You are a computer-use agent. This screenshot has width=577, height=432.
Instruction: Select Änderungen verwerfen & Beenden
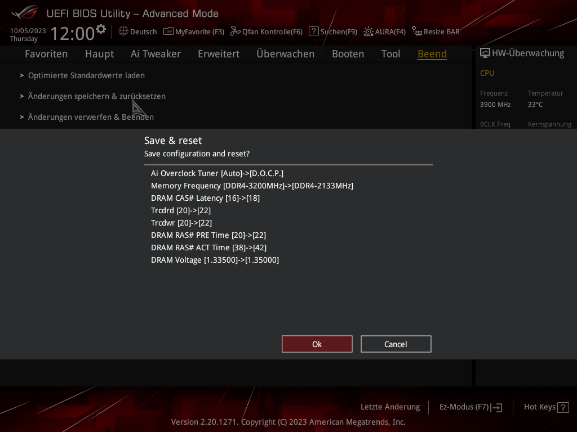tap(91, 117)
